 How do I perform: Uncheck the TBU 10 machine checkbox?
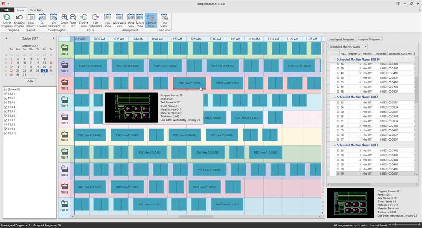[x=5, y=133]
